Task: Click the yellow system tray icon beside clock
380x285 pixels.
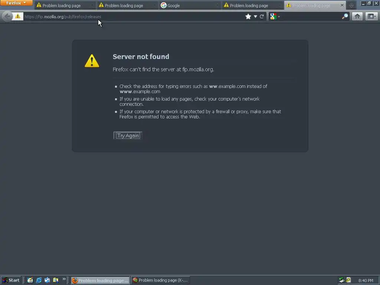Action: (348, 280)
